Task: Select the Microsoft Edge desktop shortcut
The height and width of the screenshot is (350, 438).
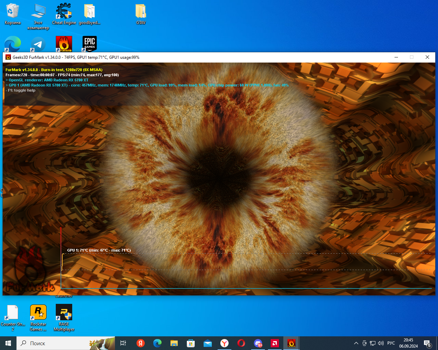Action: click(x=13, y=44)
